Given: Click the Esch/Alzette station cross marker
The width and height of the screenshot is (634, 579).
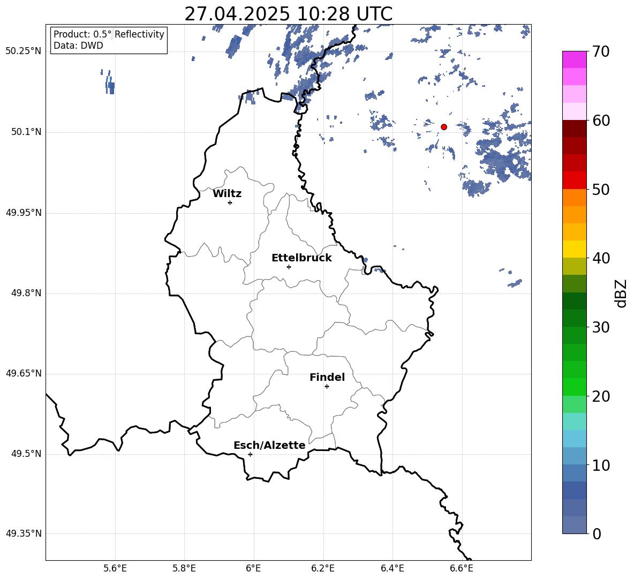Looking at the screenshot, I should [x=250, y=454].
